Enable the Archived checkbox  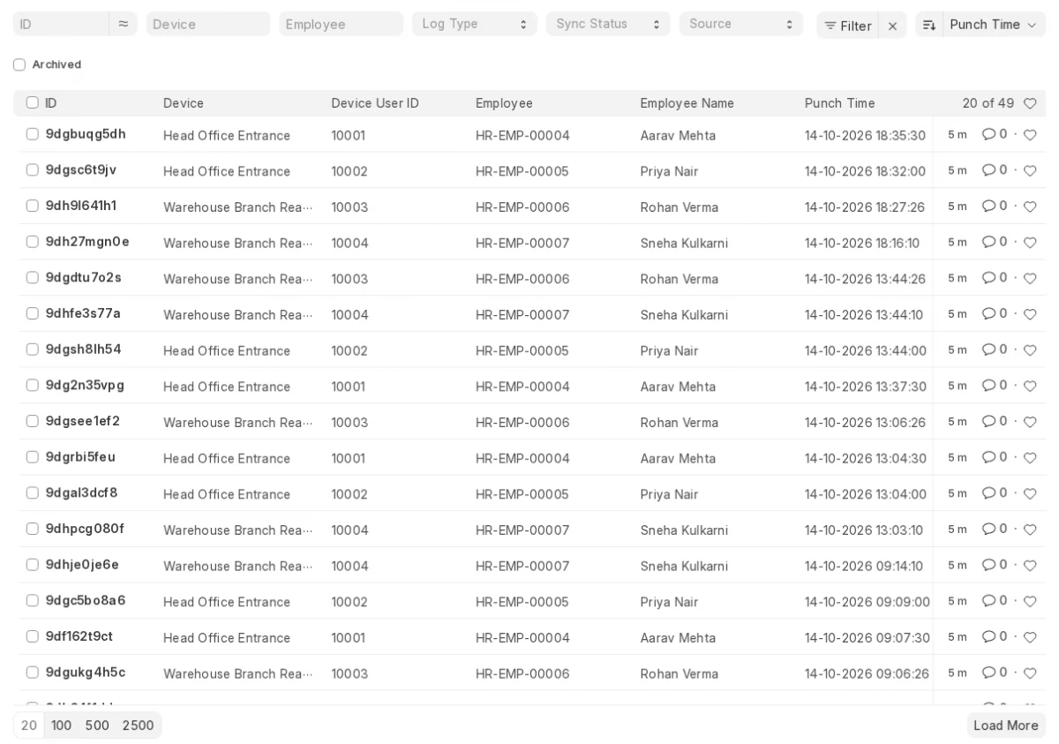19,64
